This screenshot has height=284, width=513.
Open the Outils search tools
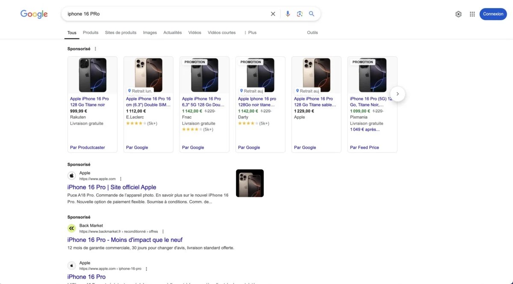[312, 32]
